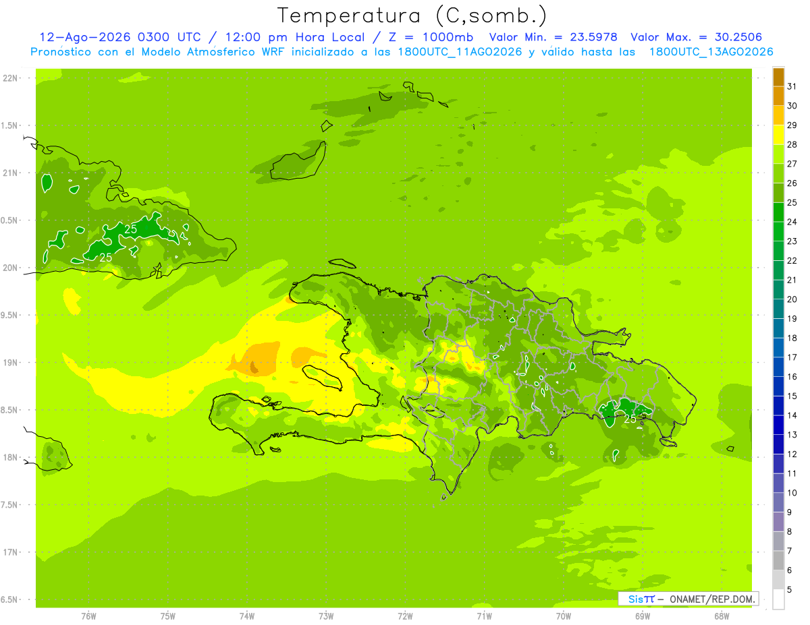Click the legend value "22"
810x625 pixels.
point(792,261)
